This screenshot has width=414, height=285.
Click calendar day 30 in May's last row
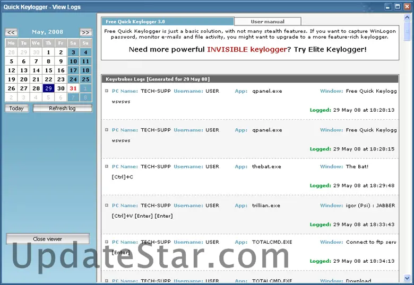coord(61,88)
